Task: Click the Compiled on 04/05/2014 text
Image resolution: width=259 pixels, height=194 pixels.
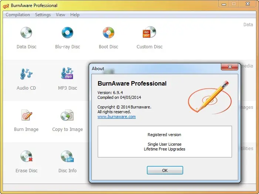Action: pos(119,97)
